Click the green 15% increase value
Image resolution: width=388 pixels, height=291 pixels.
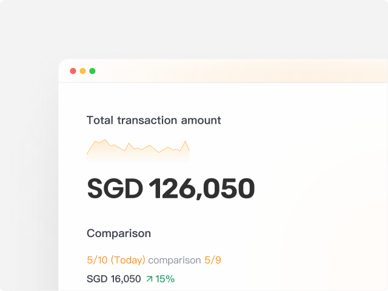click(165, 279)
